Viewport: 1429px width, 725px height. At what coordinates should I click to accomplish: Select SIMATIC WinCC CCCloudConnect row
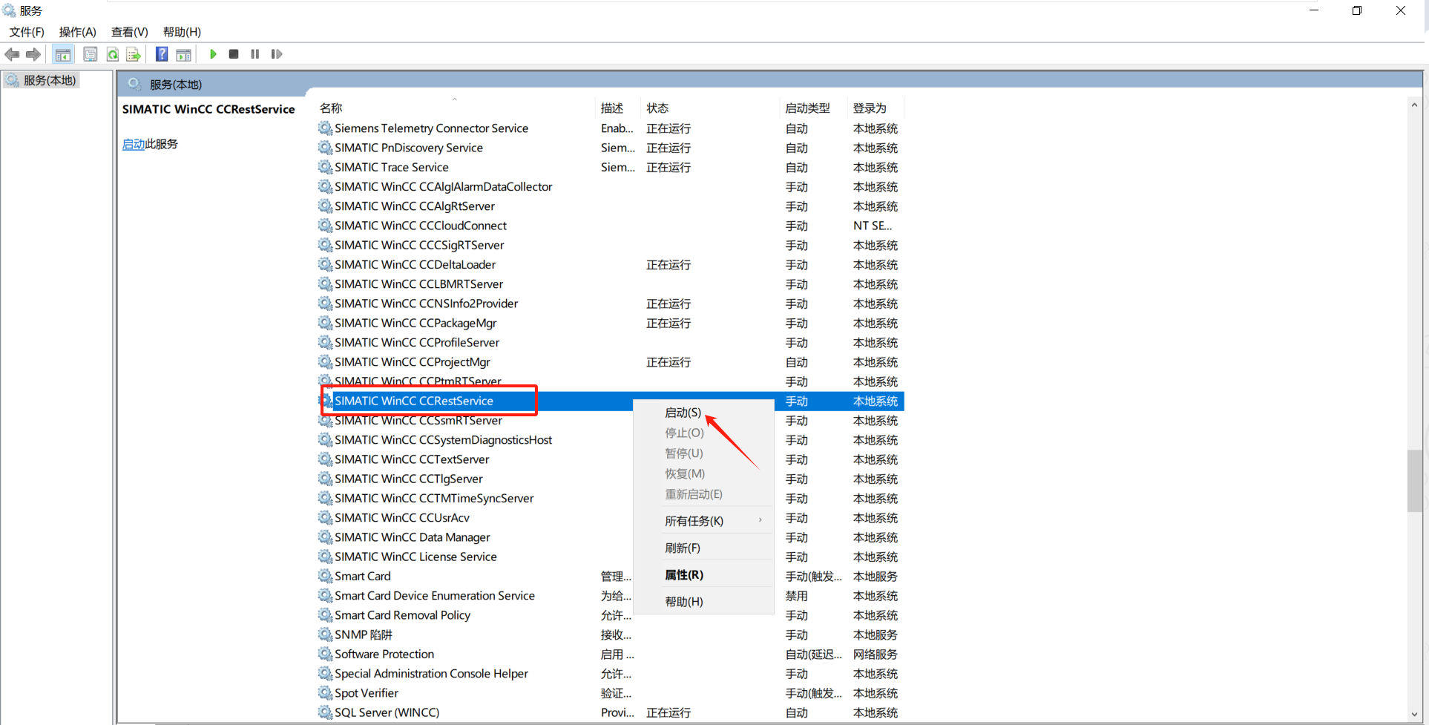611,226
